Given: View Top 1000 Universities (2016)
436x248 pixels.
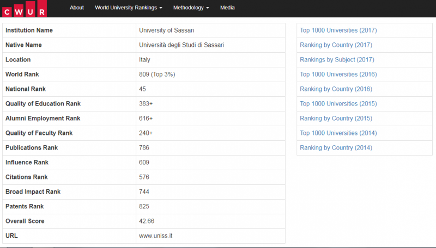Looking at the screenshot, I should click(338, 75).
